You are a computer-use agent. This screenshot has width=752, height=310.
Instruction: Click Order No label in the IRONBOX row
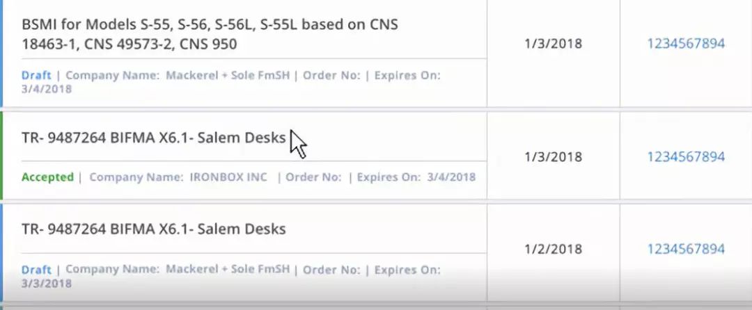(x=313, y=177)
